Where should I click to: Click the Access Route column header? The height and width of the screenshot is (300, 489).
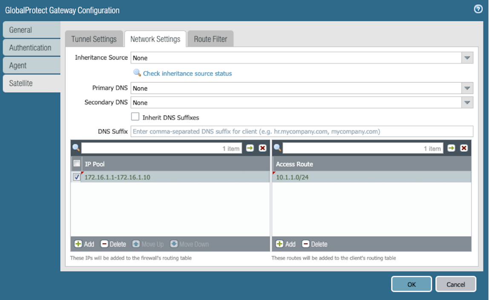click(x=371, y=164)
